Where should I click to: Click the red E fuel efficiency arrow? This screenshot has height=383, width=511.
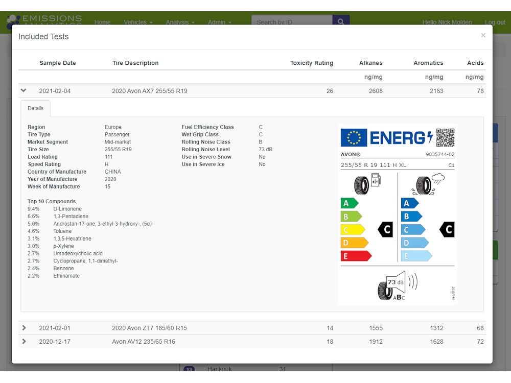(356, 256)
